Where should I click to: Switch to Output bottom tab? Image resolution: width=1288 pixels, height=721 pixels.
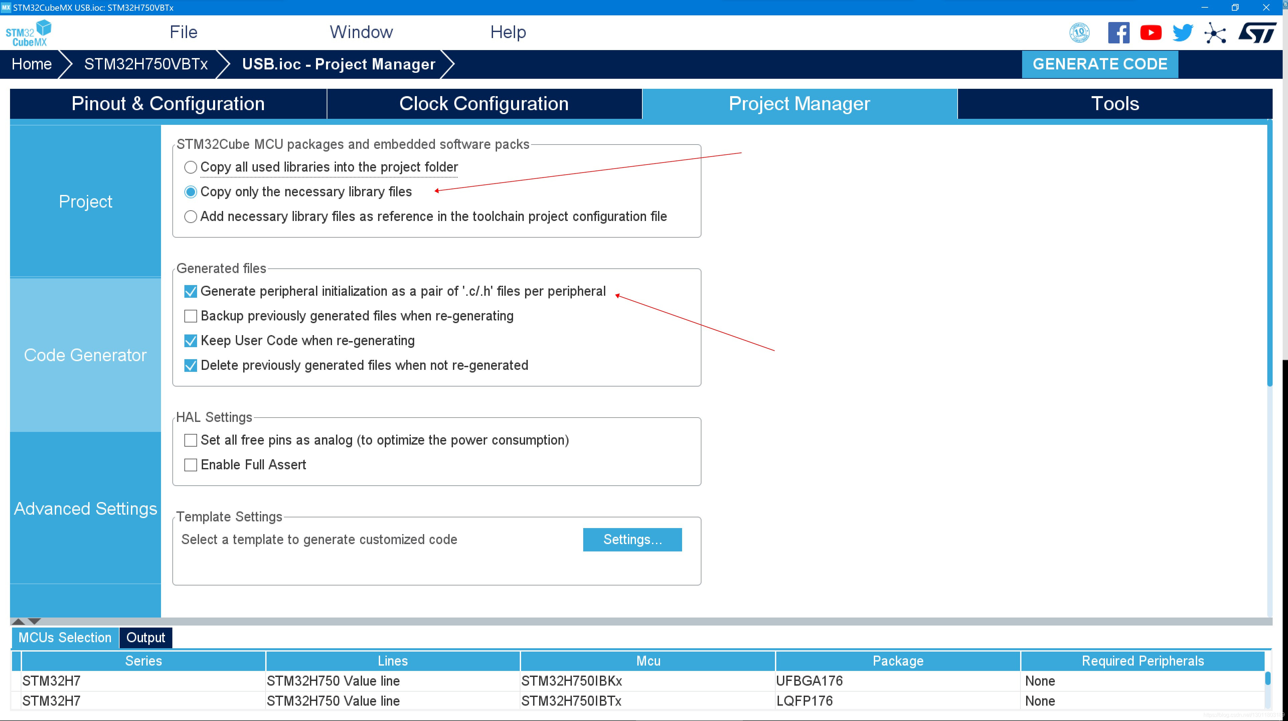(x=146, y=638)
